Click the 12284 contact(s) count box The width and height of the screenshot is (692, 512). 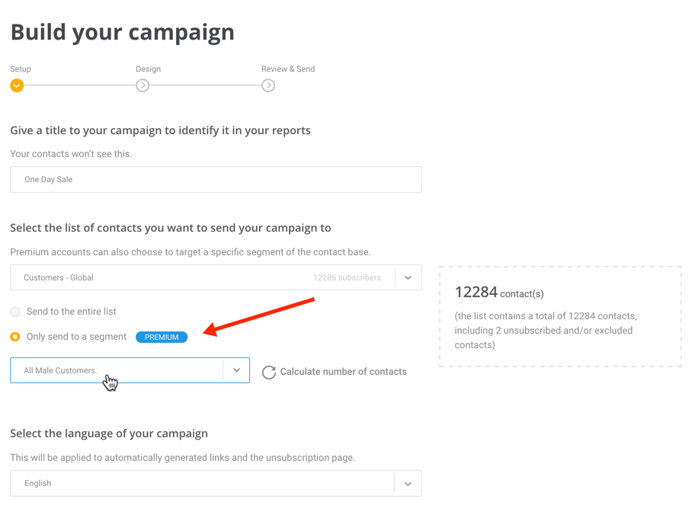click(x=560, y=316)
